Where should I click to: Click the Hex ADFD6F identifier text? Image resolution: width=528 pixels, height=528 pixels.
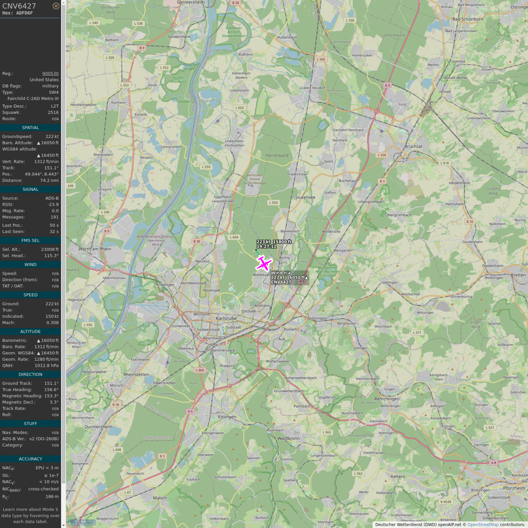click(18, 13)
